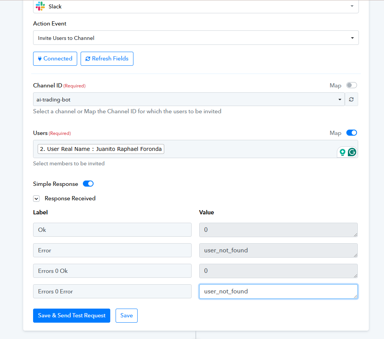Click the Errors 0 Ok label field
This screenshot has height=339, width=384.
click(112, 271)
